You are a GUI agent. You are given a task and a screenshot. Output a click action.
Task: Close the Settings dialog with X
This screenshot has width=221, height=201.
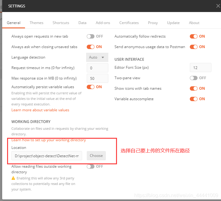[218, 6]
